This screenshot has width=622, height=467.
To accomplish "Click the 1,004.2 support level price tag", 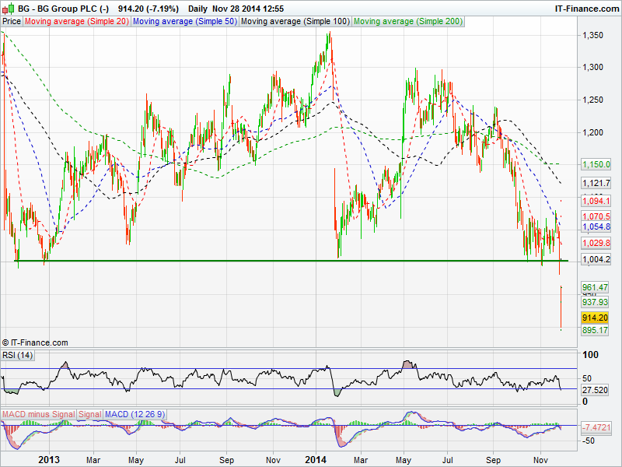I will pos(597,260).
